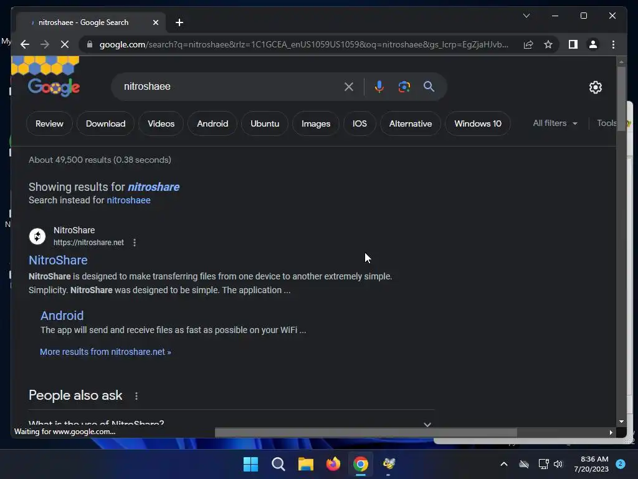Open the NitroShare result title
This screenshot has height=479, width=638.
58,260
